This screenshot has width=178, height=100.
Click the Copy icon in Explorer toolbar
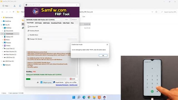20,6
